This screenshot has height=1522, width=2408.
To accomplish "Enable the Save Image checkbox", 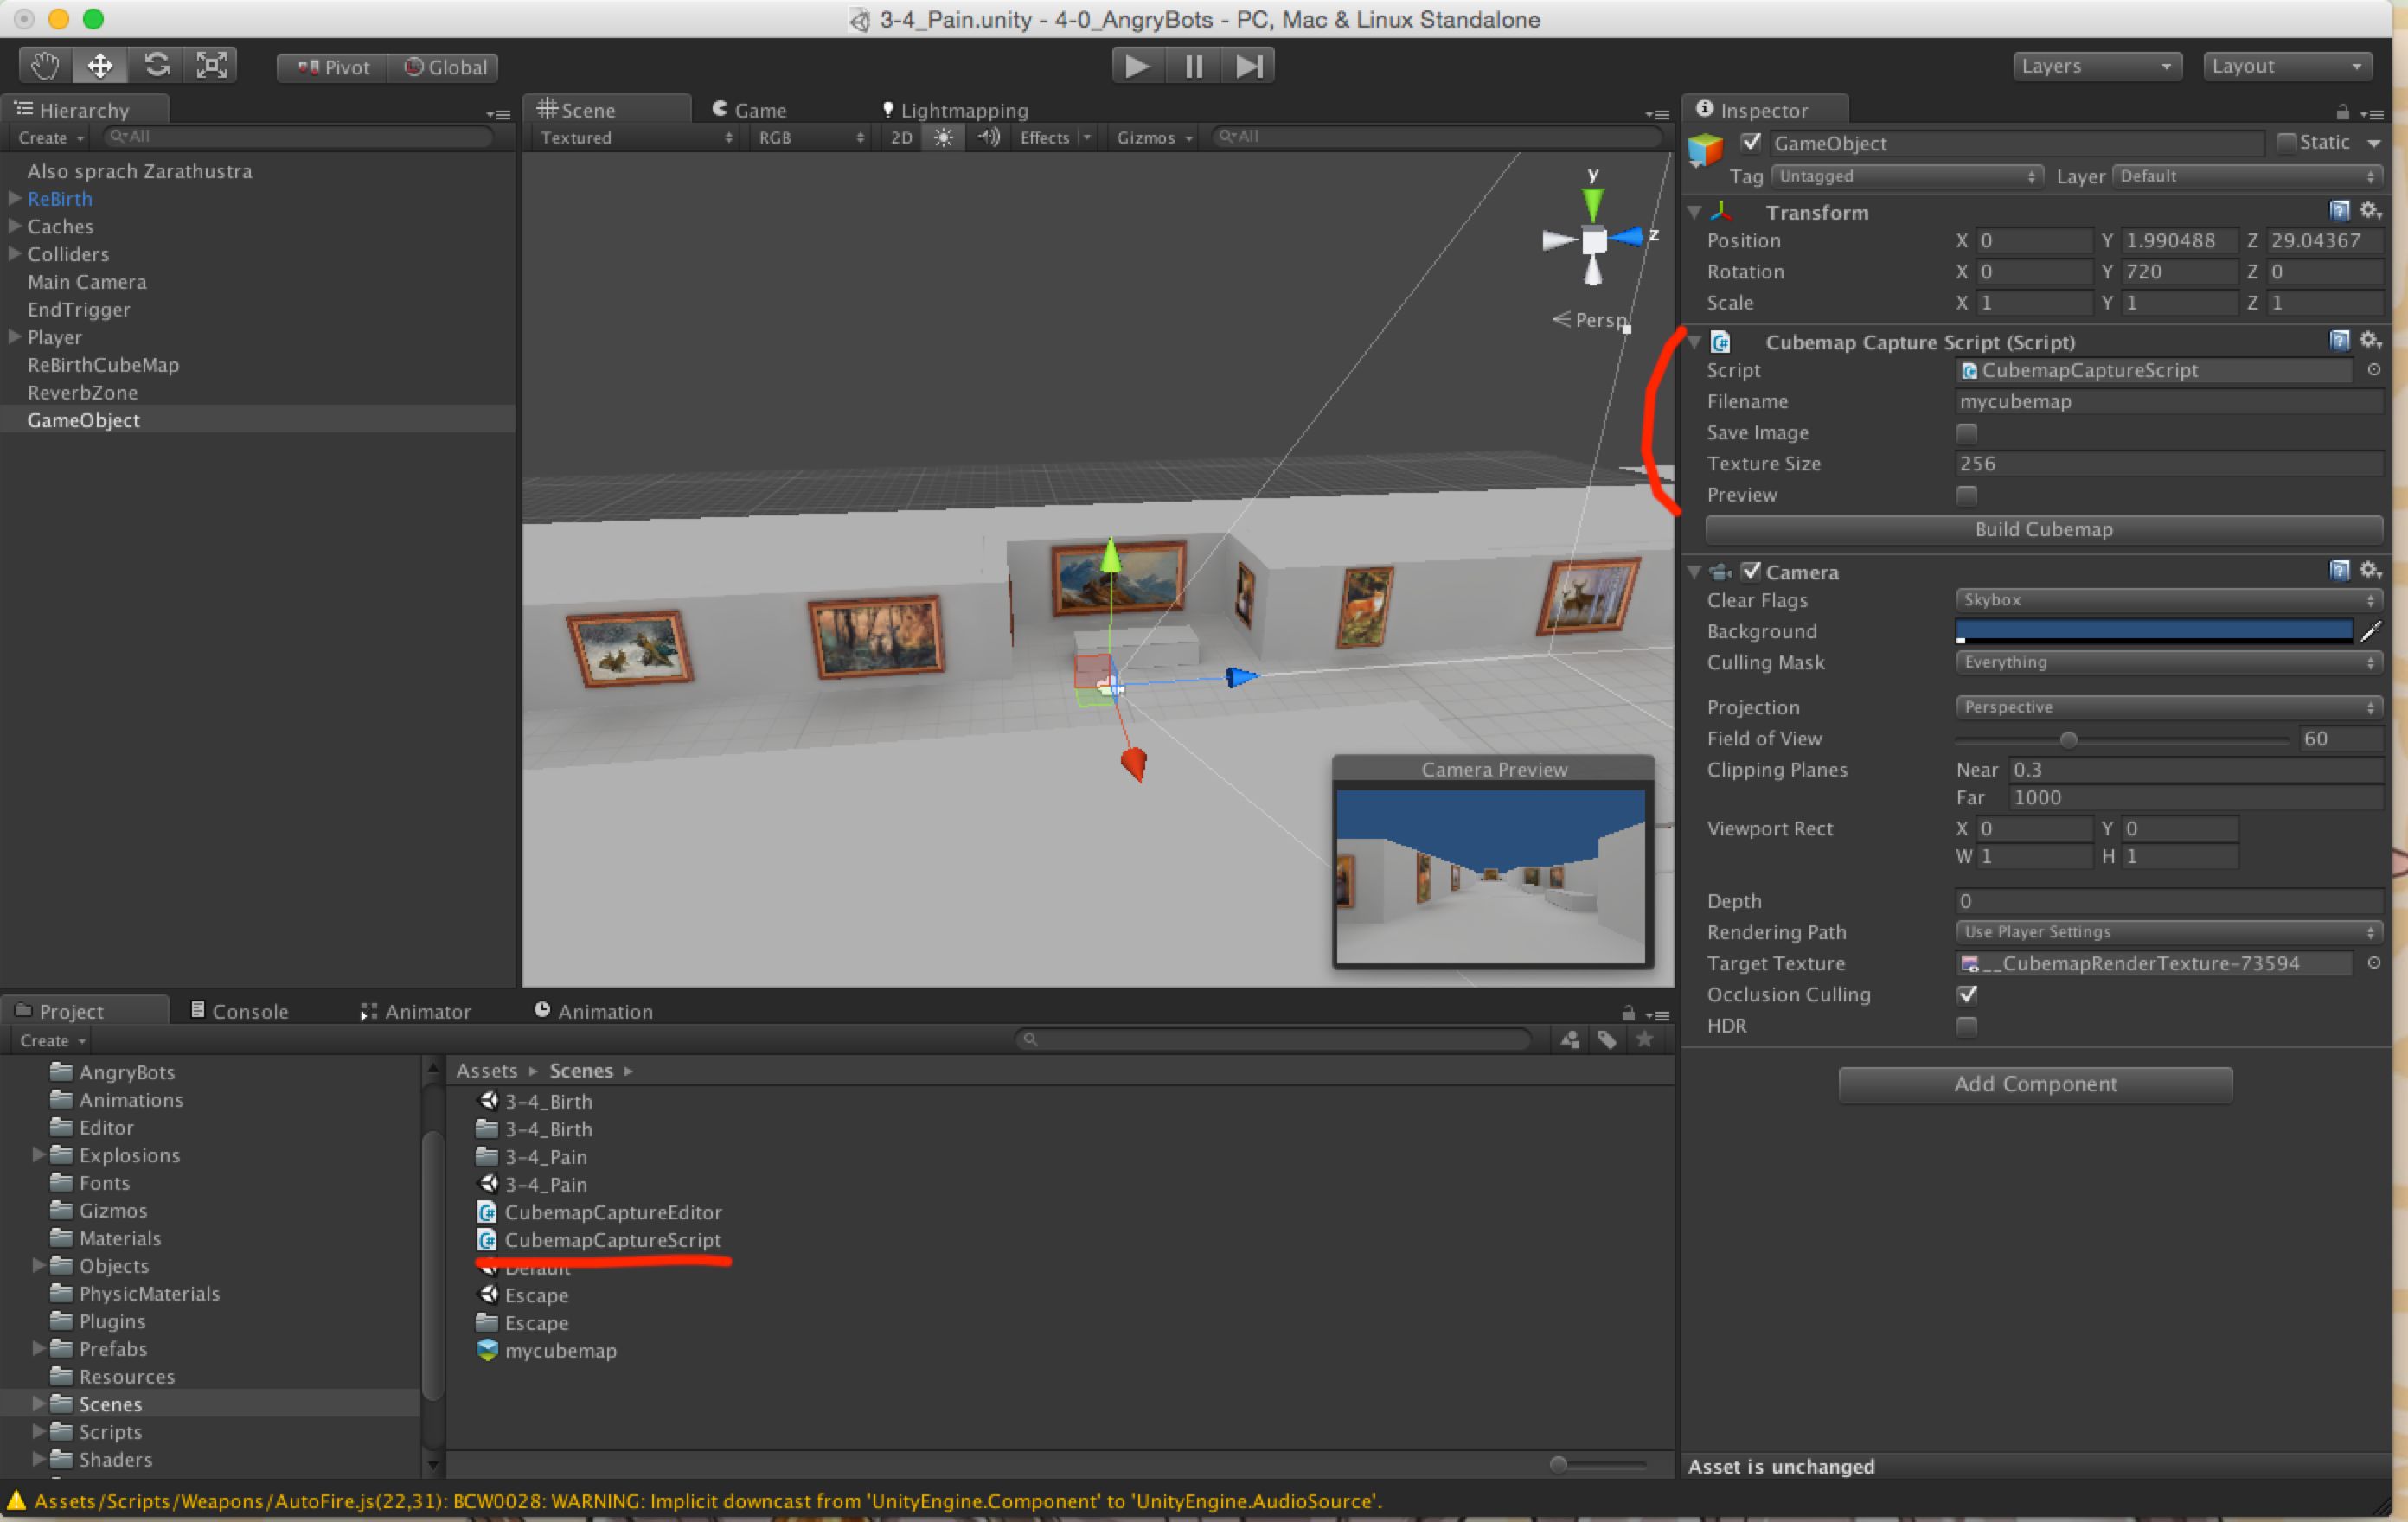I will (1966, 433).
